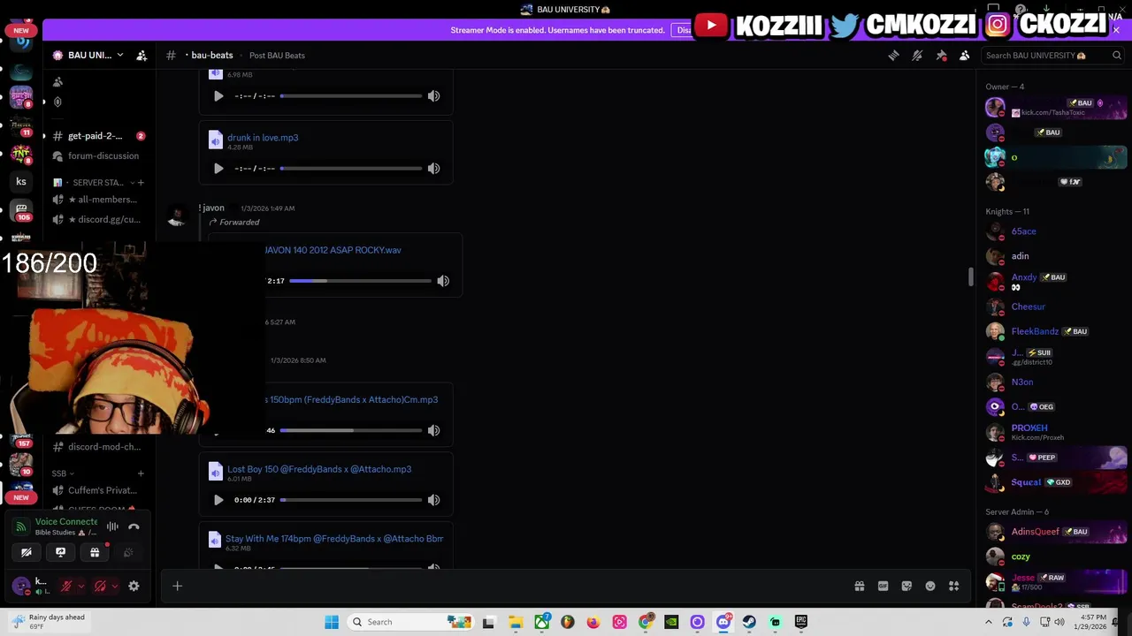Screen dimensions: 1132x636
Task: Open Epic Games launcher from taskbar
Action: (801, 622)
